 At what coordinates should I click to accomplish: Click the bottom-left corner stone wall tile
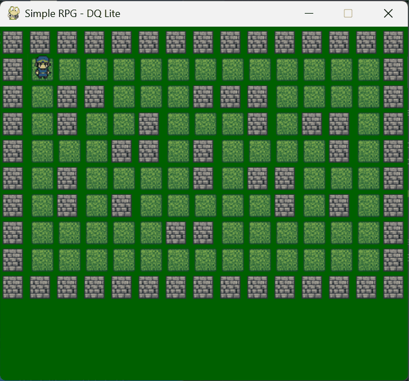coord(12,287)
